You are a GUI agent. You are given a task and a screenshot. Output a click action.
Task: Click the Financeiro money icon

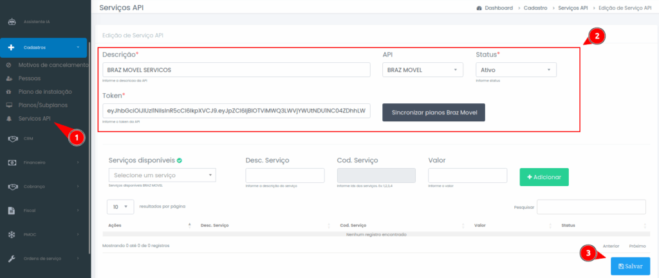[x=11, y=162]
